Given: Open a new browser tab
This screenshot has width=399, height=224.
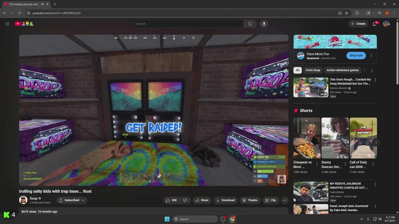Looking at the screenshot, I should click(x=55, y=4).
